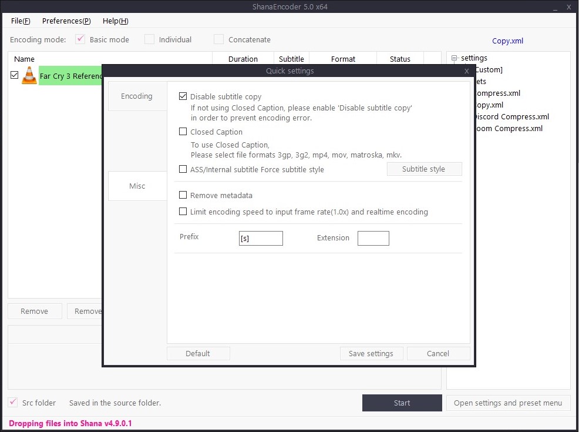
Task: Select the Compress.xml preset in tree
Action: coord(497,93)
